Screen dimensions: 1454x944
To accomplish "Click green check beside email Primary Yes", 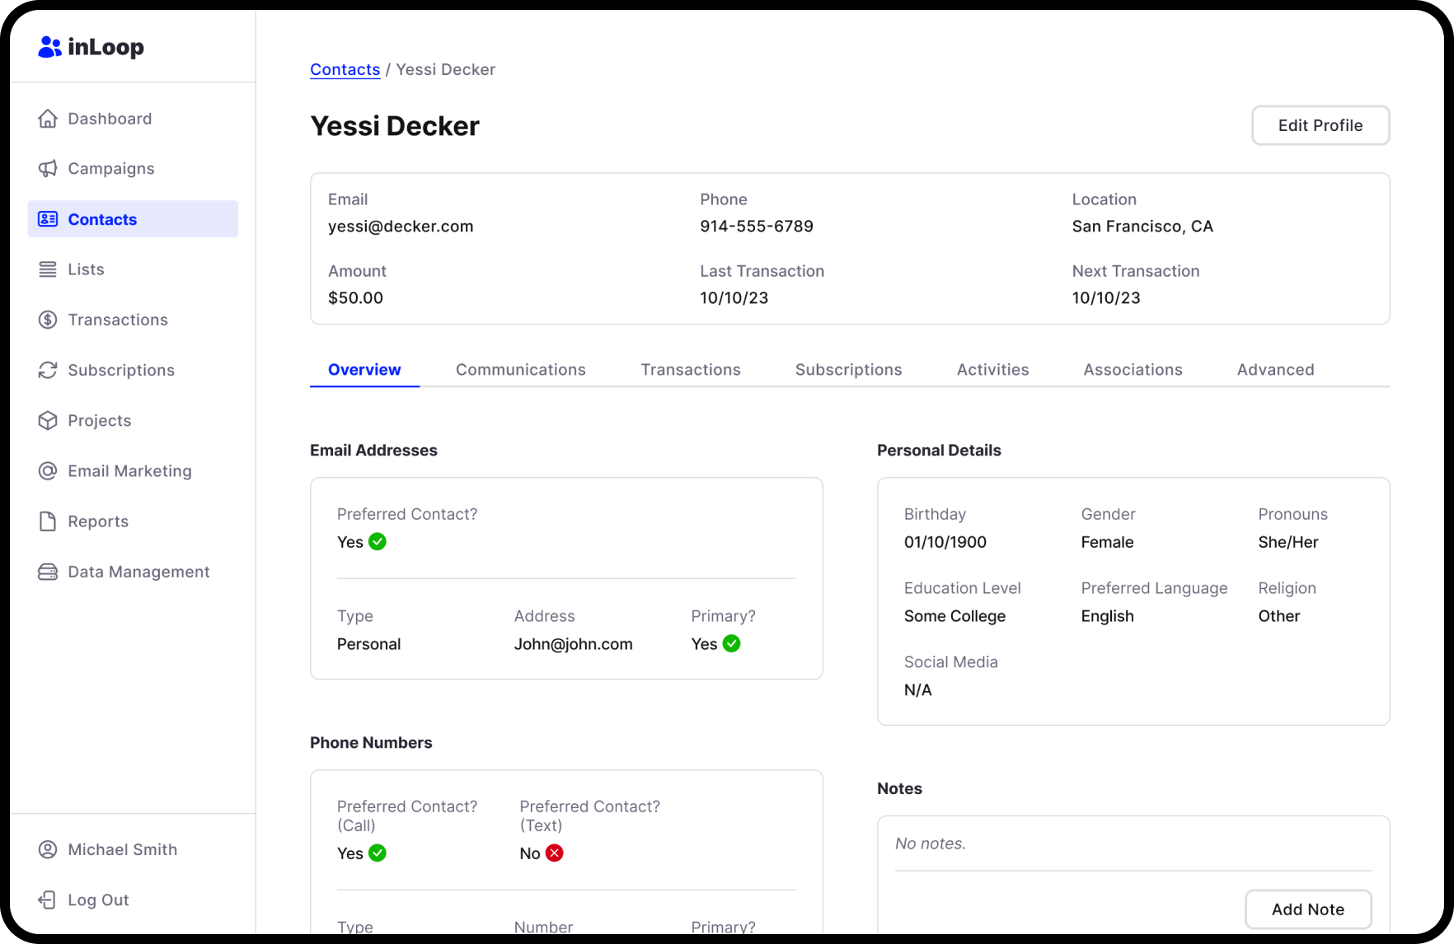I will (731, 643).
